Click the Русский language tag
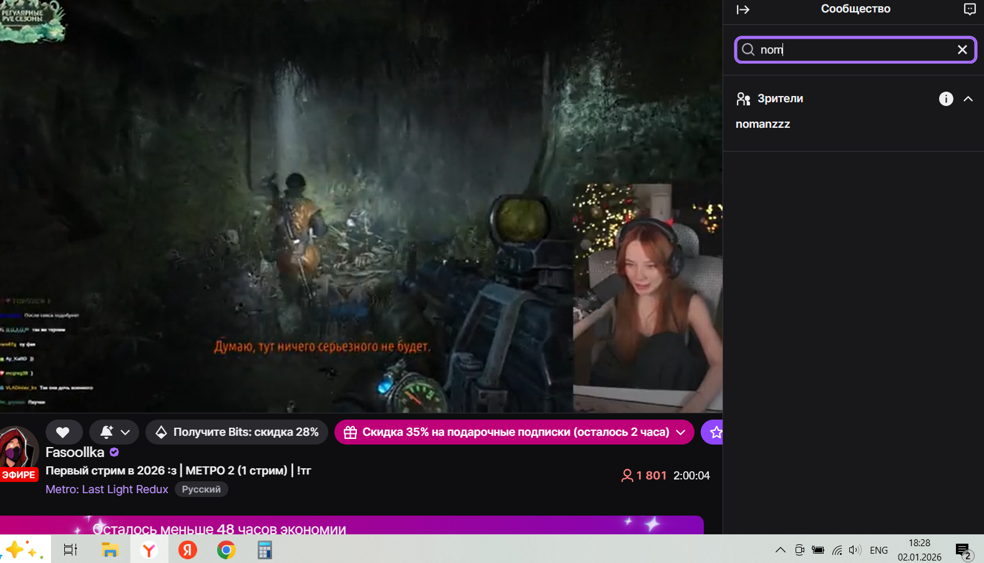 click(201, 489)
